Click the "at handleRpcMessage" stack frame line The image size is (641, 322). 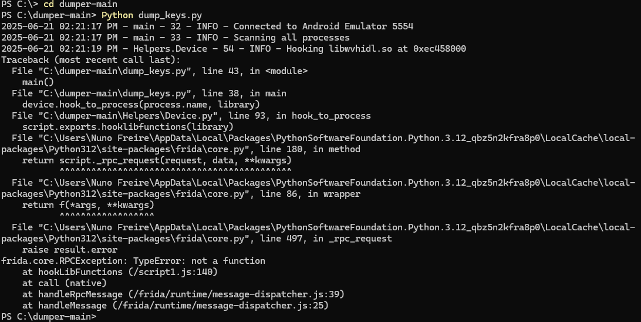click(x=183, y=294)
